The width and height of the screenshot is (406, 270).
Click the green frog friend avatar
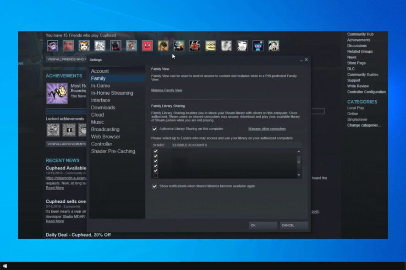pyautogui.click(x=210, y=45)
